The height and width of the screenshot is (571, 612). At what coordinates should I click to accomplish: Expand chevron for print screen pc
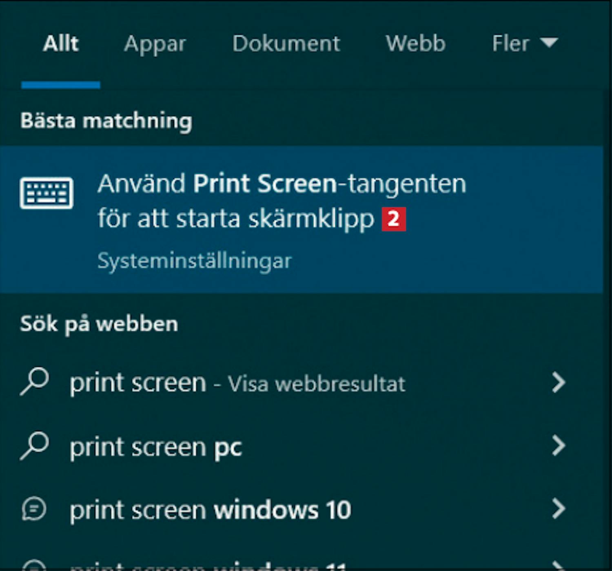coord(559,445)
